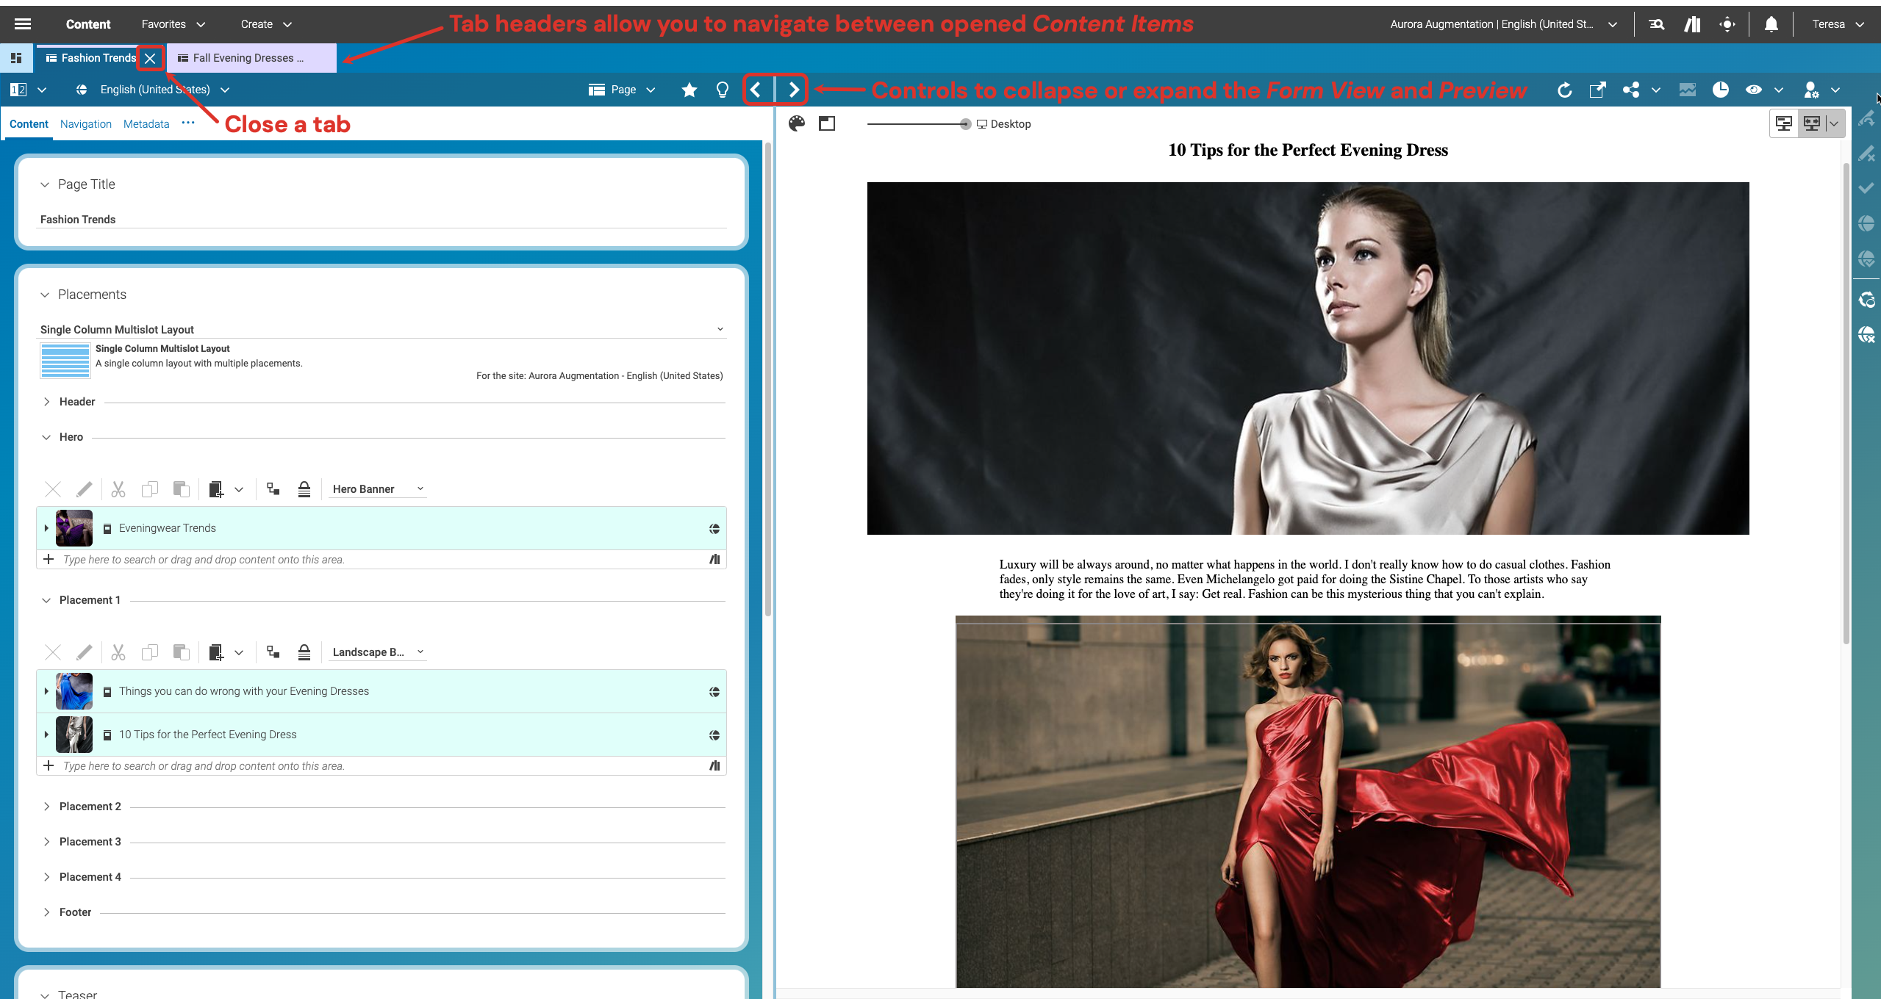
Task: Toggle the preview eye visibility option
Action: [x=1755, y=90]
